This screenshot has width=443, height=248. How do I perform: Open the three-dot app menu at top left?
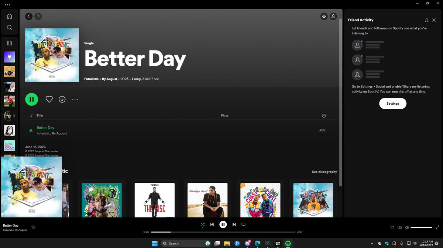(x=8, y=4)
